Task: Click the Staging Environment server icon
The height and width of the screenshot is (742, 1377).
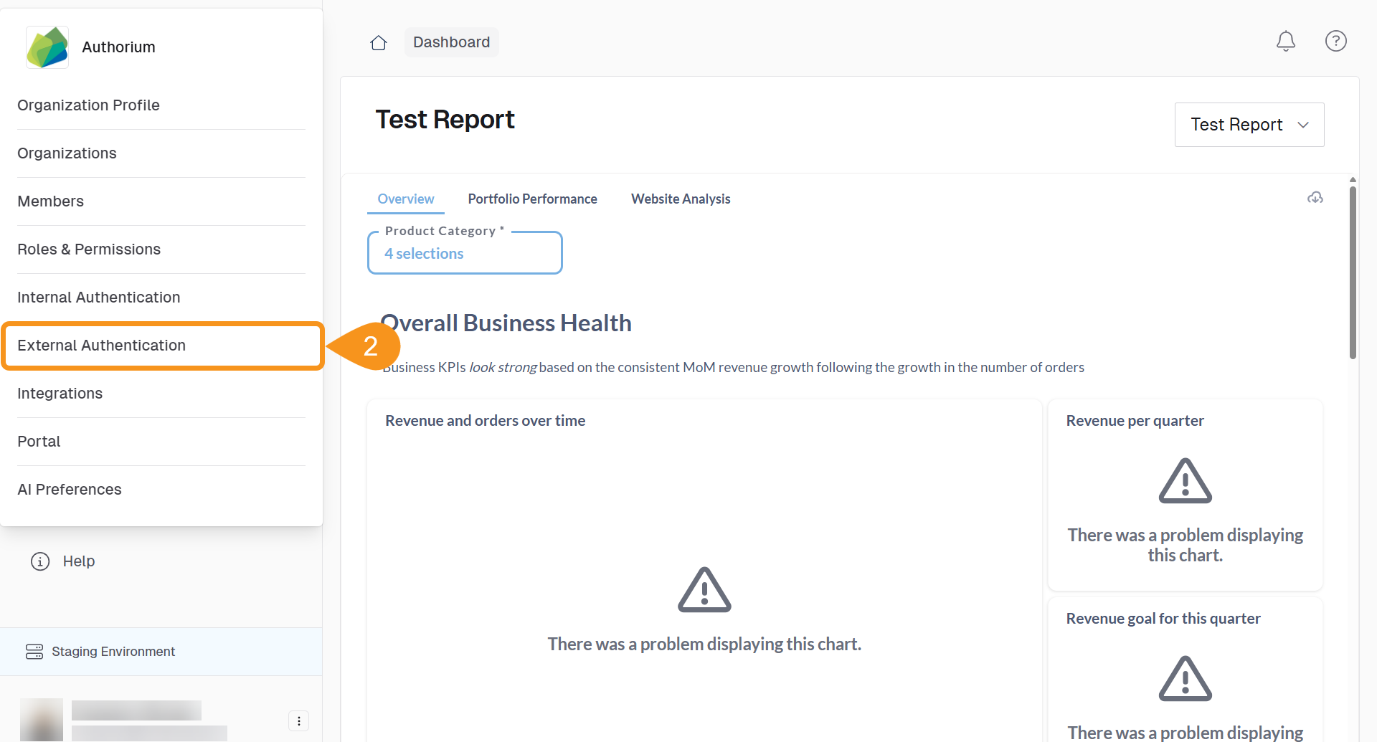Action: pos(34,652)
